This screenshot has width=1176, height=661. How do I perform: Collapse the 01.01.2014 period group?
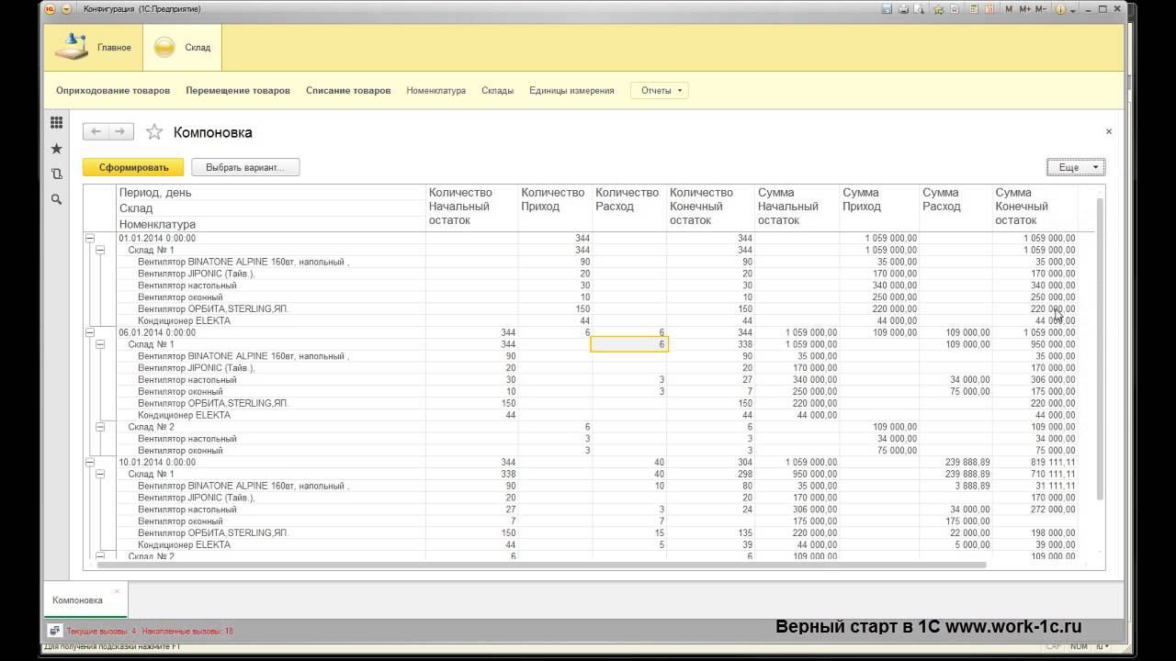coord(90,238)
